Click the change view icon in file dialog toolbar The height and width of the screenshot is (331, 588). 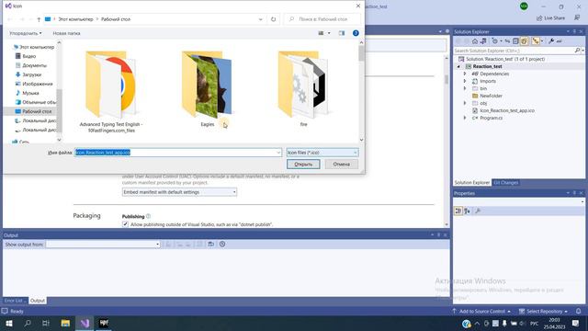(x=321, y=33)
